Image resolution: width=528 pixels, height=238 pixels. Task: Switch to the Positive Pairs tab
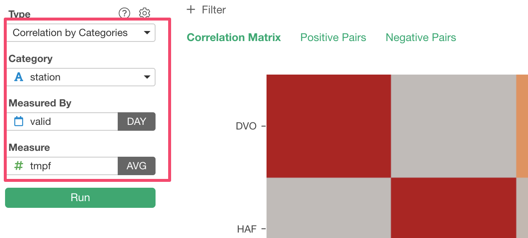tap(333, 38)
